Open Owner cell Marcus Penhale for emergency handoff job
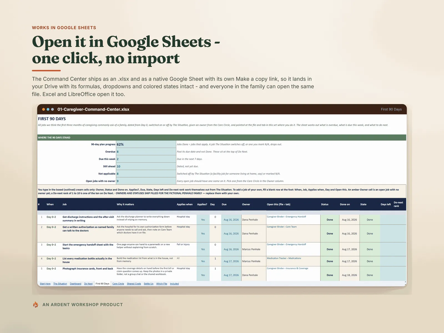The height and width of the screenshot is (333, 444). [x=254, y=249]
